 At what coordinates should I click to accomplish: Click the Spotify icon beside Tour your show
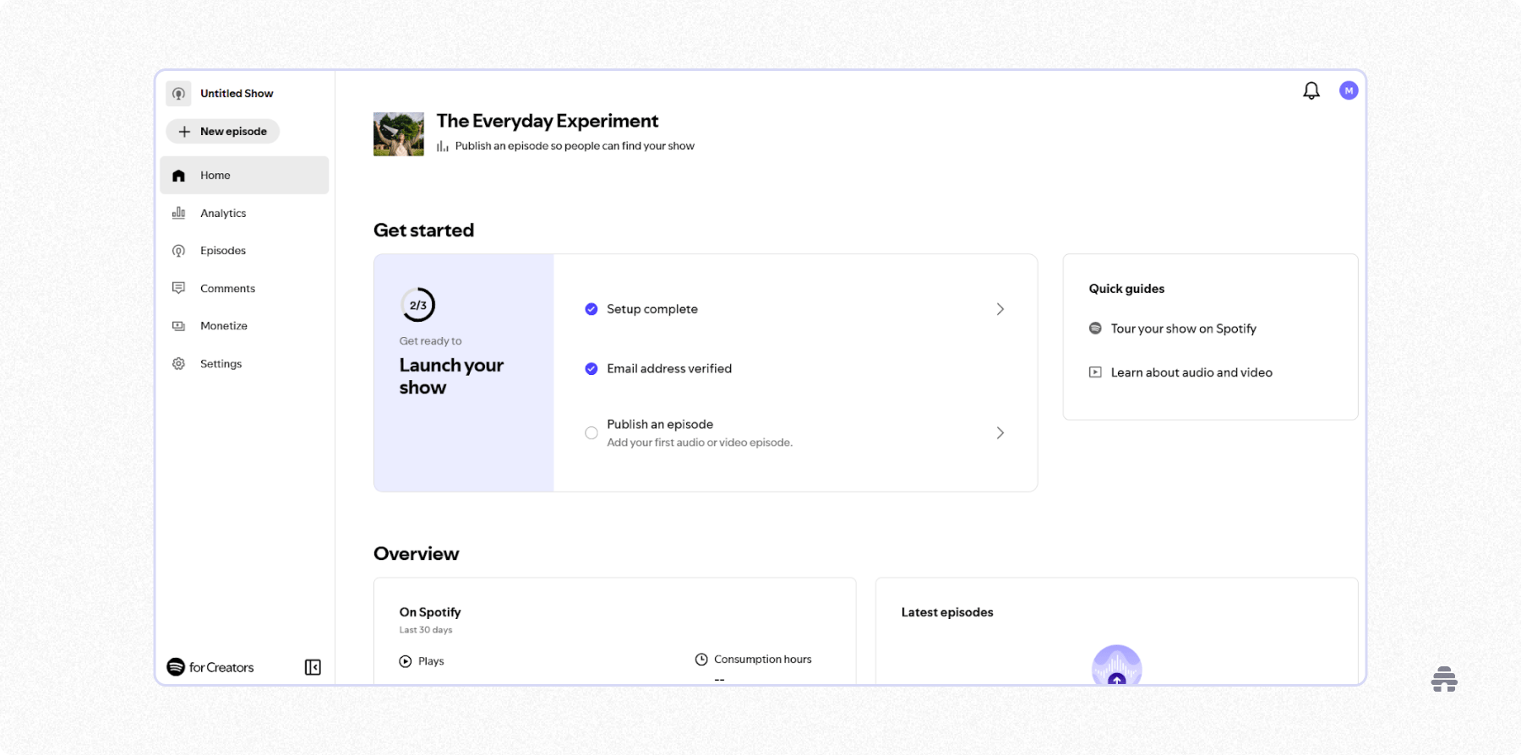pos(1095,329)
